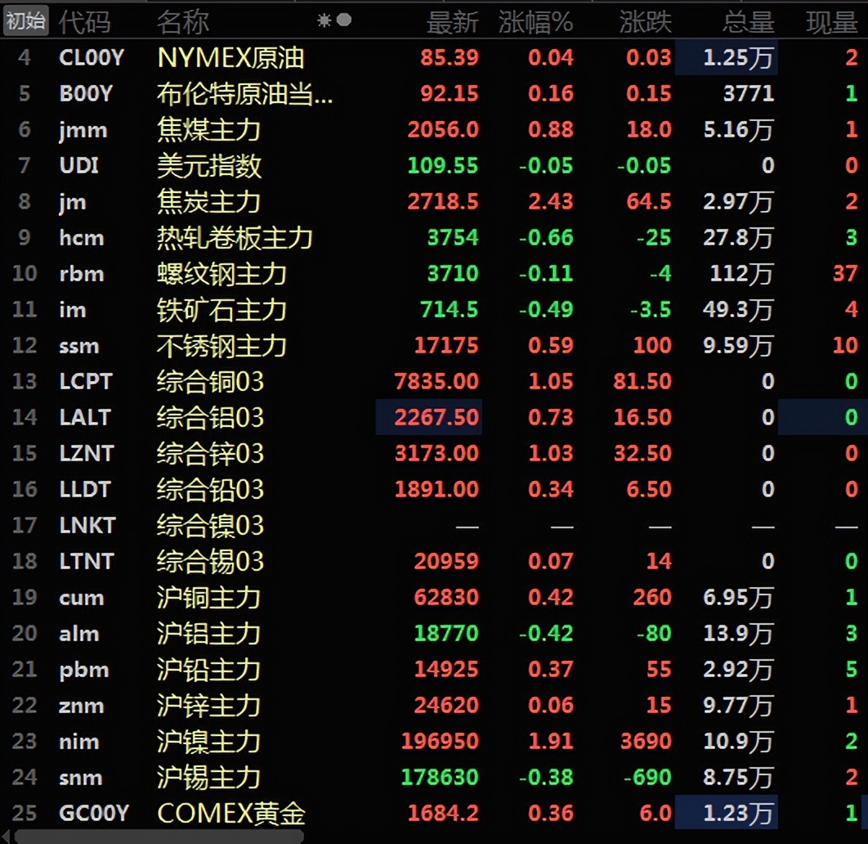Click change percent -0.66
This screenshot has height=844, width=868.
pyautogui.click(x=546, y=238)
